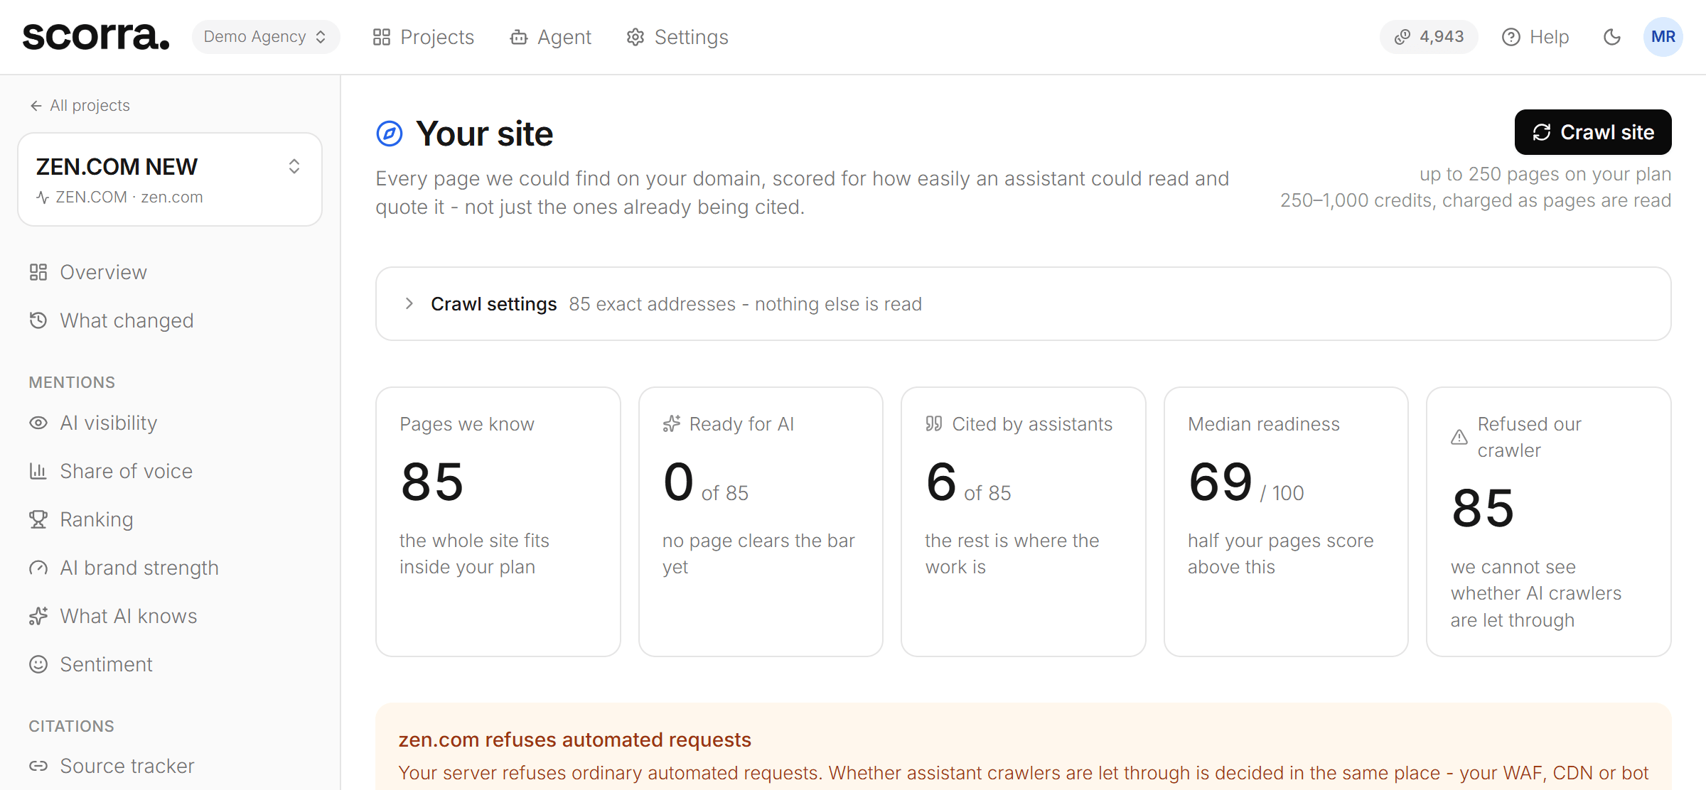Screen dimensions: 1706x790
Task: Click the CITATIONS section label
Action: point(71,726)
